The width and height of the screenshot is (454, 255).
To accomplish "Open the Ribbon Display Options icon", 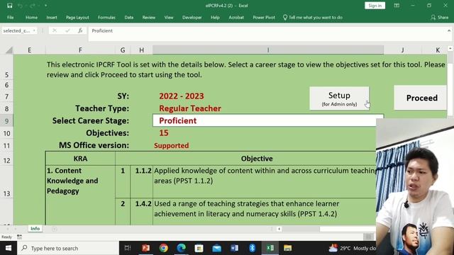I will click(x=397, y=6).
